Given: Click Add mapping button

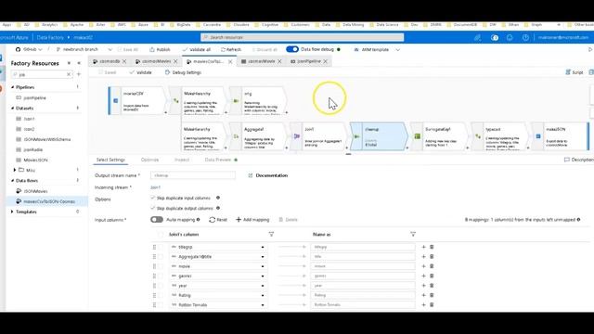Looking at the screenshot, I should (252, 220).
